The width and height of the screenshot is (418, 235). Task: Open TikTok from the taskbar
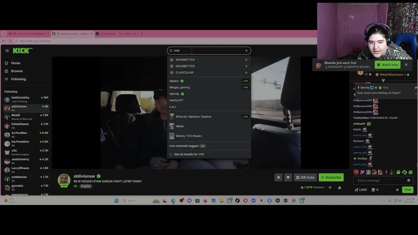tap(237, 201)
